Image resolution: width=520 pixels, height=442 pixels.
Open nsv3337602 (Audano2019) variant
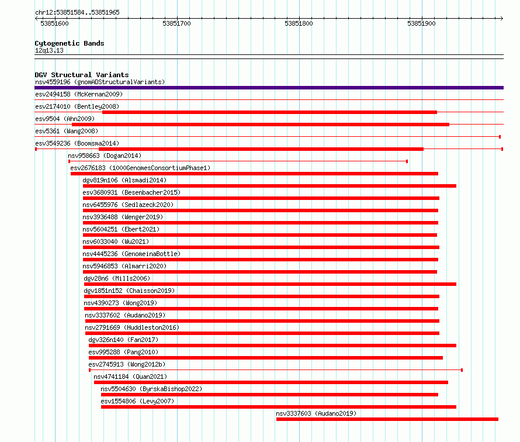[125, 315]
